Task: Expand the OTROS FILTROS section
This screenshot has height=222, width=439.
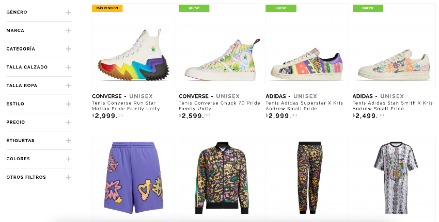Action: coord(68,177)
